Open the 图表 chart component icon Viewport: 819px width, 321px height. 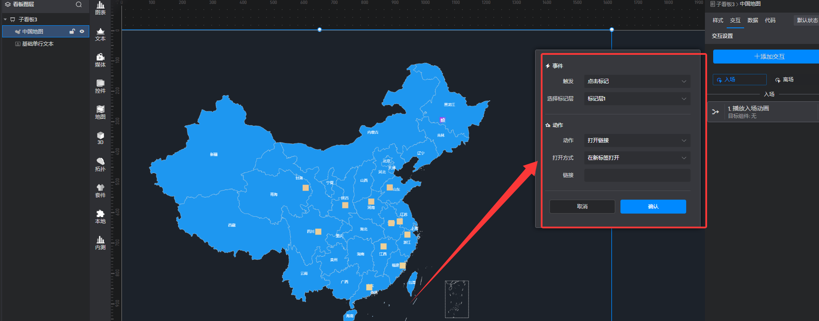(100, 7)
